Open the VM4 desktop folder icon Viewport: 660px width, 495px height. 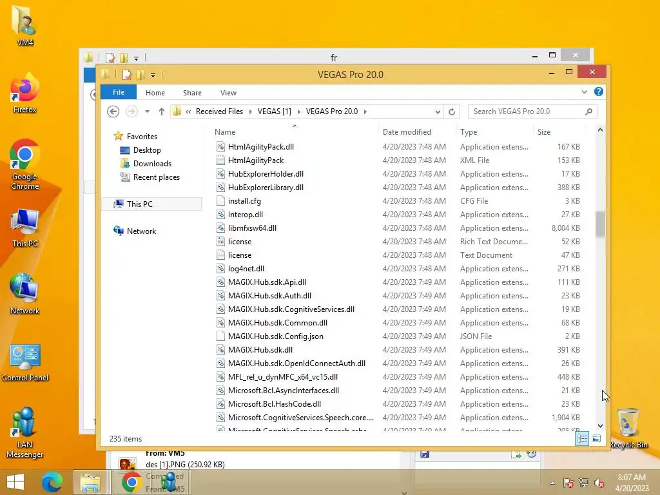[25, 24]
